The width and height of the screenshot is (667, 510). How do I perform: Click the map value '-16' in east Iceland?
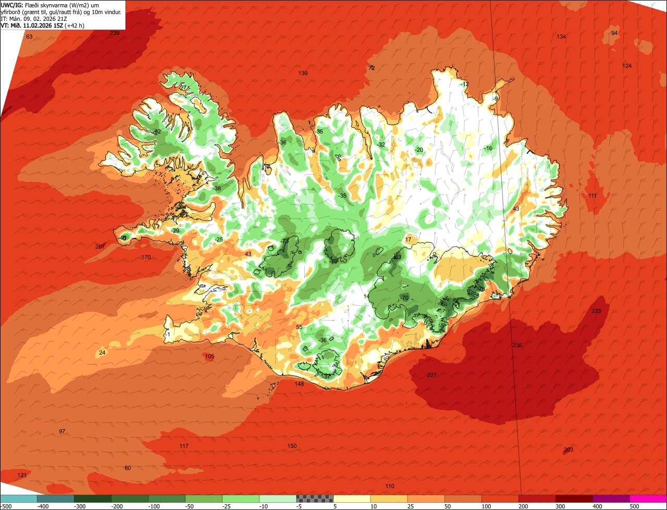[x=488, y=149]
